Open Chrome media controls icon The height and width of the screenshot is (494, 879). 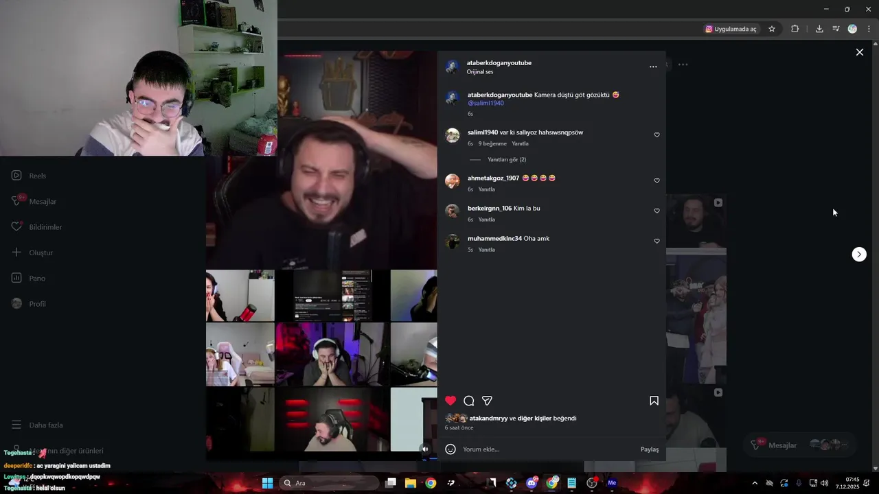pyautogui.click(x=836, y=29)
